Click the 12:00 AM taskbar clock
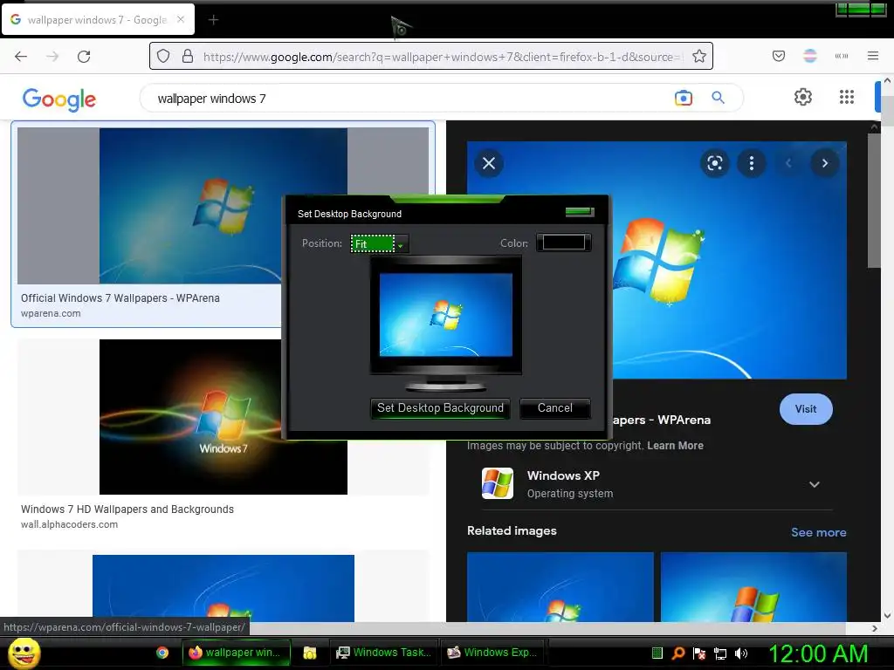This screenshot has width=894, height=670. tap(818, 653)
